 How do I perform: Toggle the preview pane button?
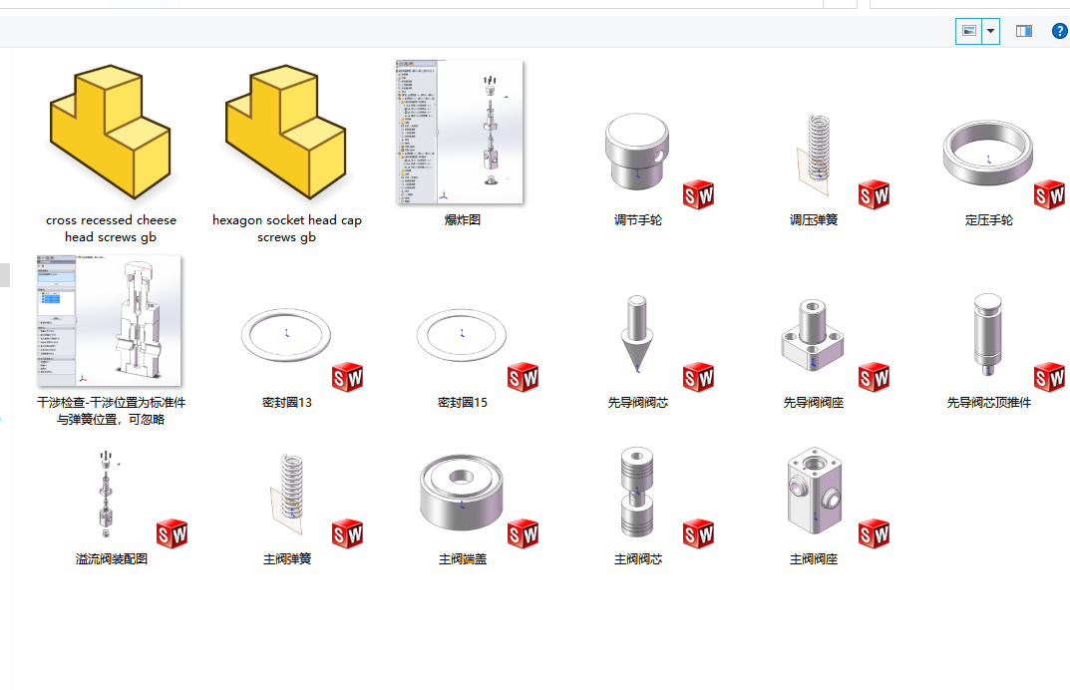coord(1023,31)
